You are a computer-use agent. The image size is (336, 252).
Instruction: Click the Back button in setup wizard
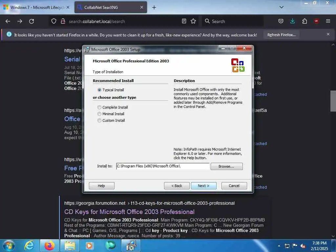[177, 186]
